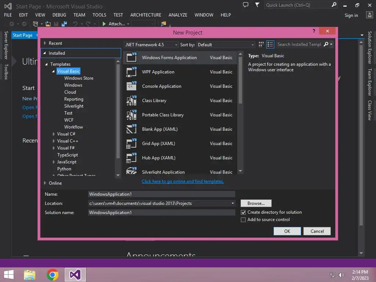
Task: Open the FILE menu
Action: tap(8, 15)
